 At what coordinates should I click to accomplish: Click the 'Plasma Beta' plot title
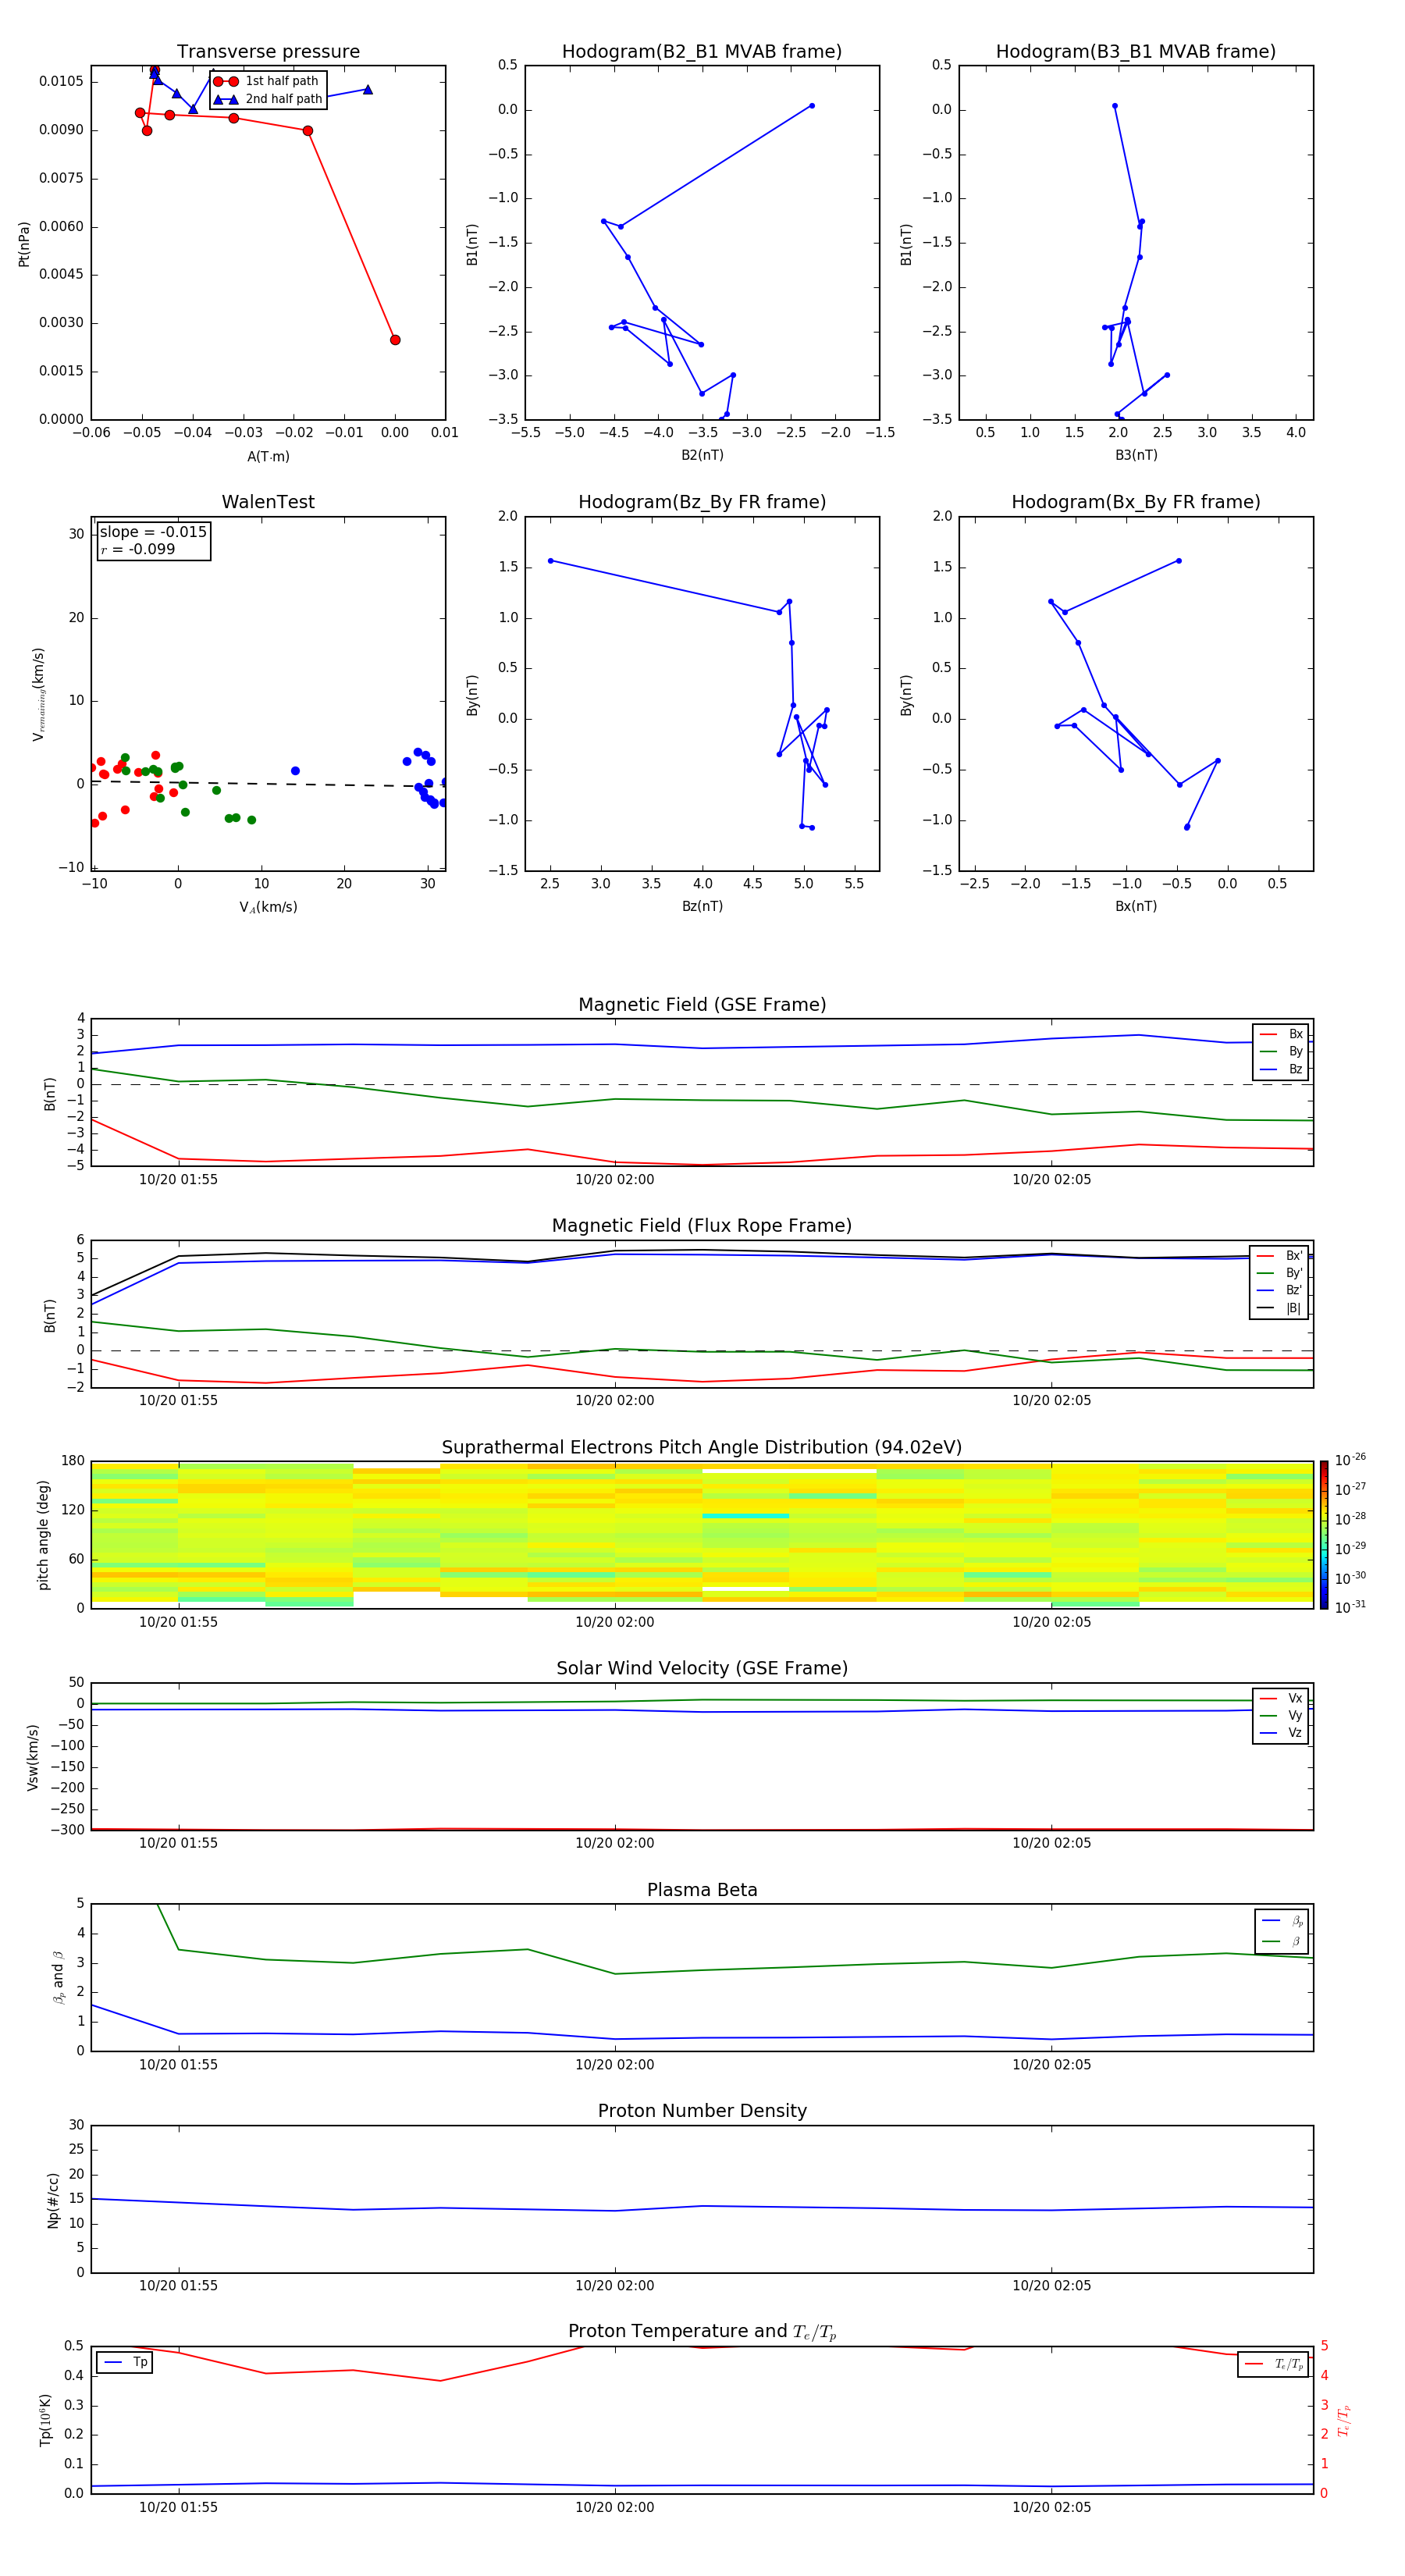click(x=702, y=1890)
